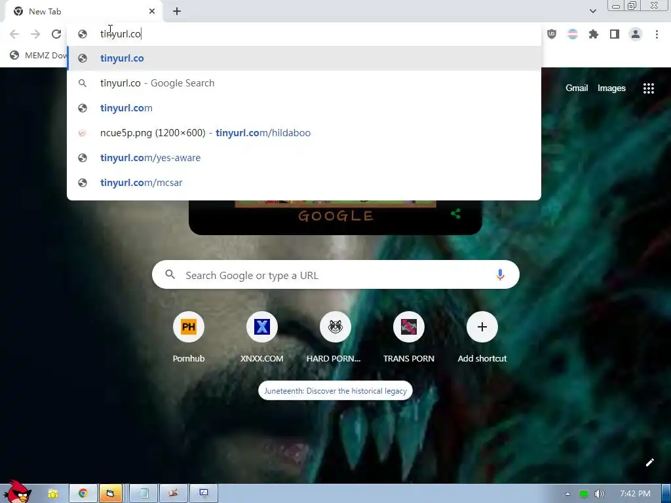
Task: Click the 7:42 PM taskbar clock
Action: (x=635, y=494)
